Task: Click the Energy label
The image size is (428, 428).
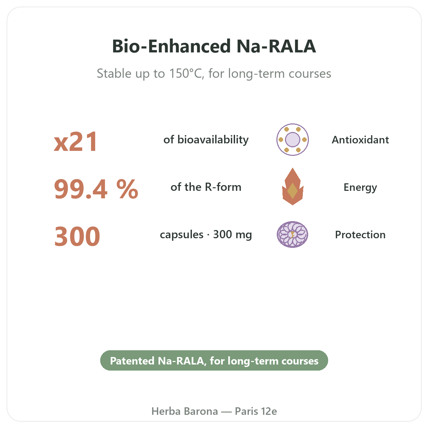Action: [360, 188]
